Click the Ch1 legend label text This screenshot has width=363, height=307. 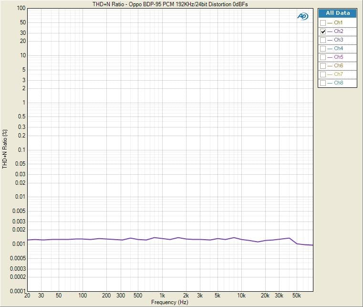(x=338, y=23)
